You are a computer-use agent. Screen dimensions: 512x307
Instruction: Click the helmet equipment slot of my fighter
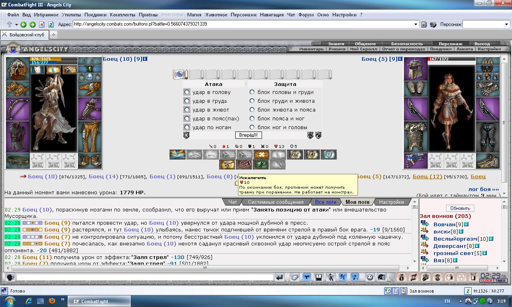(18, 69)
